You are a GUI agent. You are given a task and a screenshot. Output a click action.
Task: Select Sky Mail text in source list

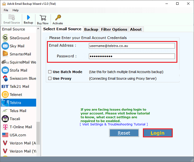click(x=17, y=46)
